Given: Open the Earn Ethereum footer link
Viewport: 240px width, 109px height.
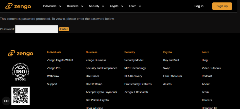Looking at the screenshot, I should (x=172, y=76).
